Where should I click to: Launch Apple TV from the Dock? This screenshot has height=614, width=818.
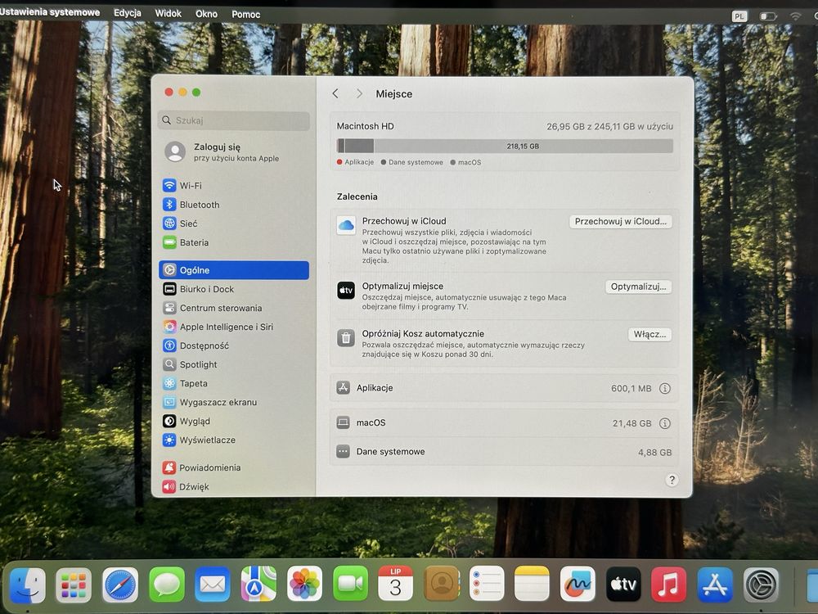click(x=622, y=585)
